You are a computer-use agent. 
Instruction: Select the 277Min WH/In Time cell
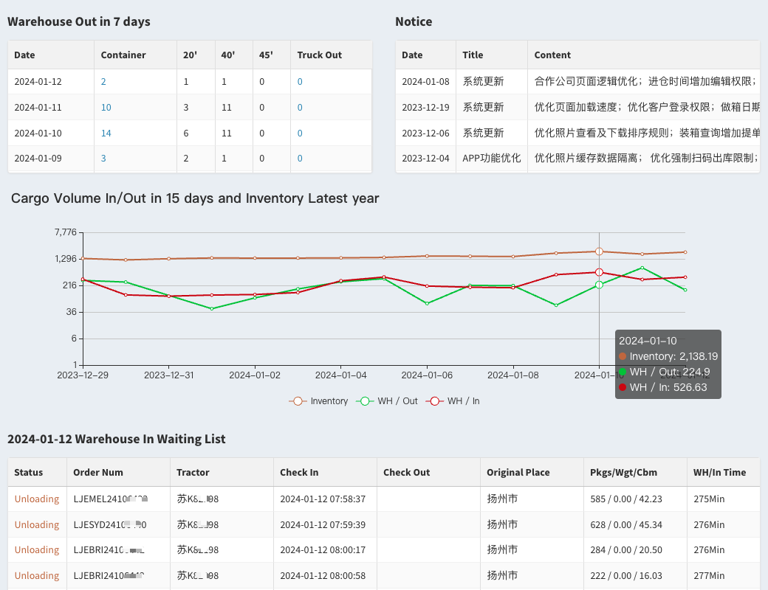(x=709, y=575)
